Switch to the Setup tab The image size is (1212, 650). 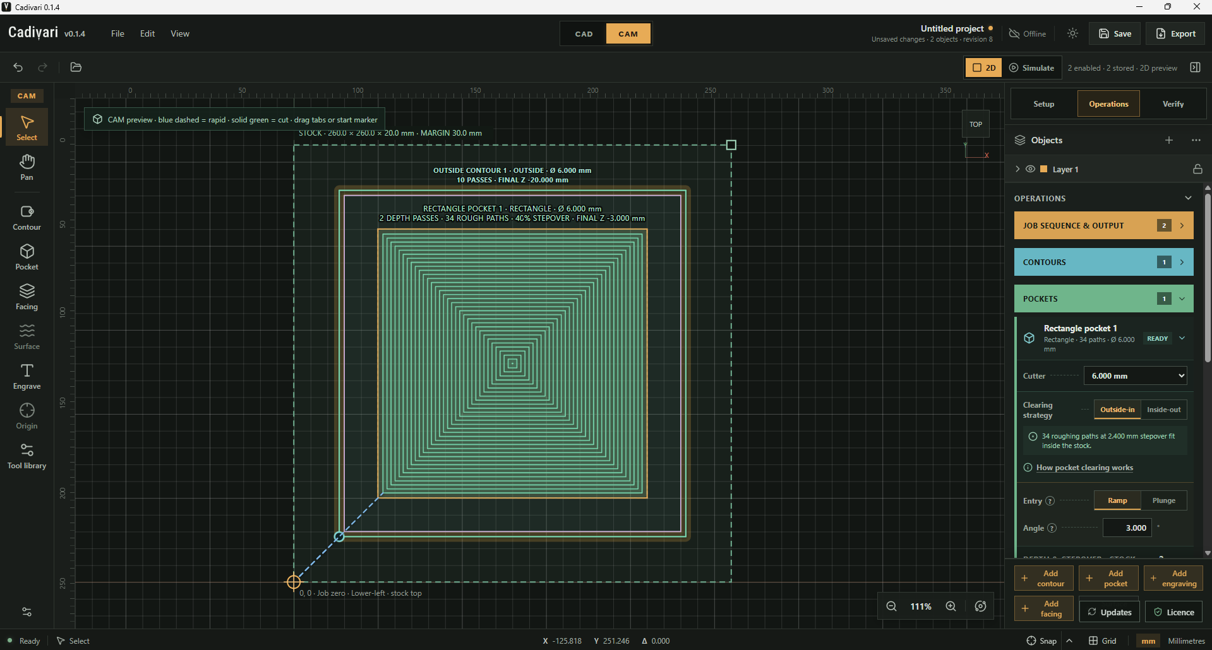pyautogui.click(x=1044, y=104)
